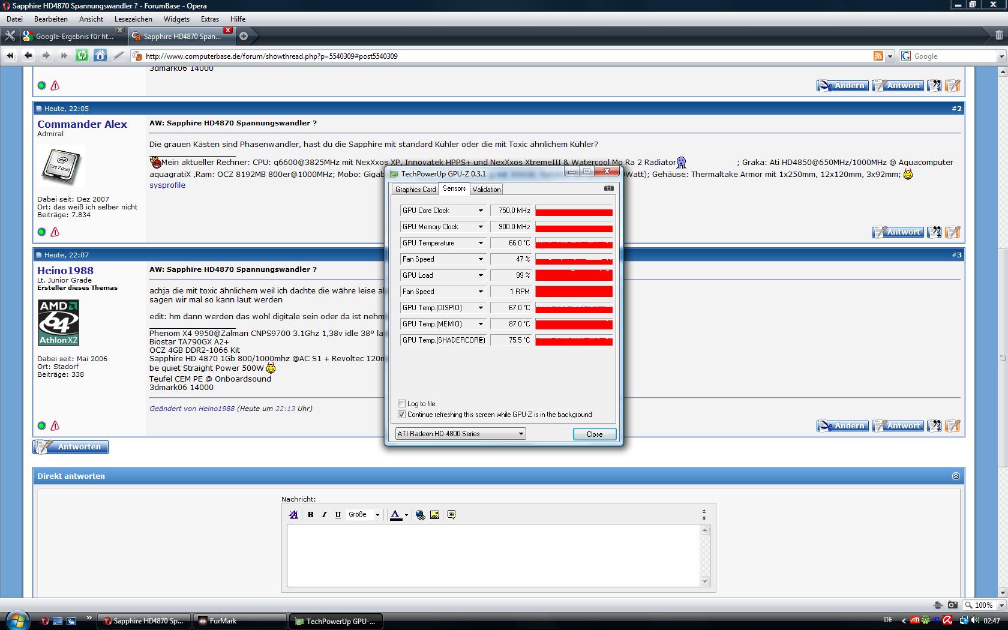Viewport: 1008px width, 630px height.
Task: Open FurMark from the taskbar
Action: [241, 621]
